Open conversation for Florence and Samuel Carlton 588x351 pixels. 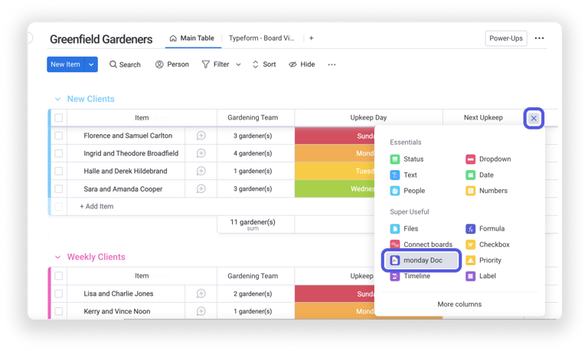[x=201, y=136]
